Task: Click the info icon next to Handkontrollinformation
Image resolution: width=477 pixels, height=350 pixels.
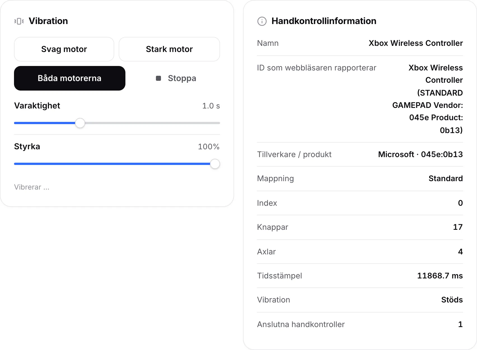Action: click(262, 21)
